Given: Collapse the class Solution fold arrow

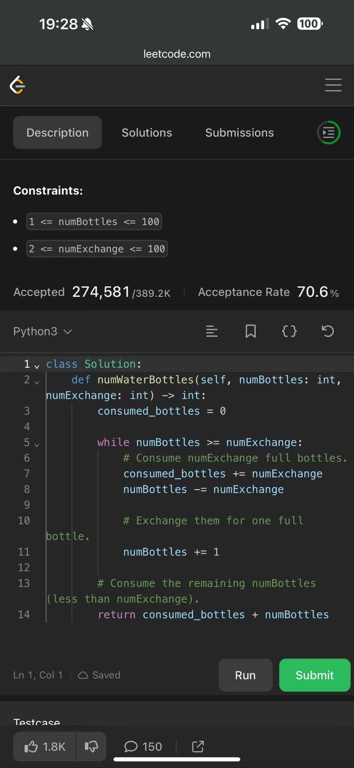Looking at the screenshot, I should 37,366.
